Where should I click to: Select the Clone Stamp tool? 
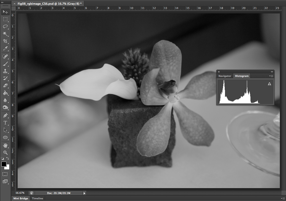[x=5, y=71]
